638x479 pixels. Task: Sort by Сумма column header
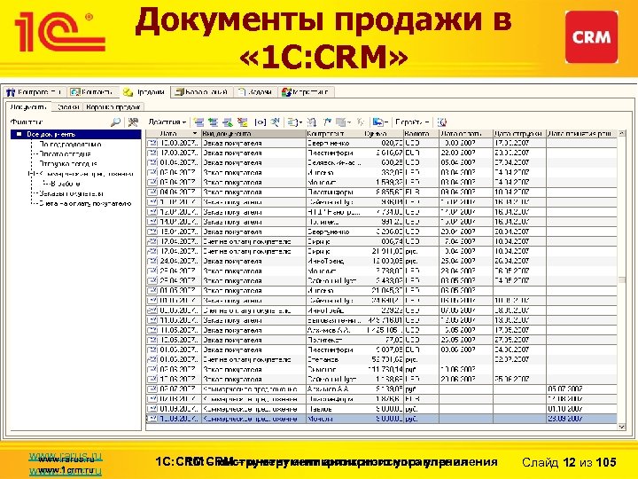pyautogui.click(x=384, y=134)
